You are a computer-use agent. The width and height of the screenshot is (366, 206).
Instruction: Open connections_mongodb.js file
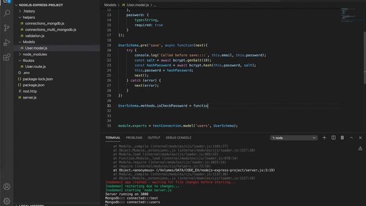[x=45, y=23]
